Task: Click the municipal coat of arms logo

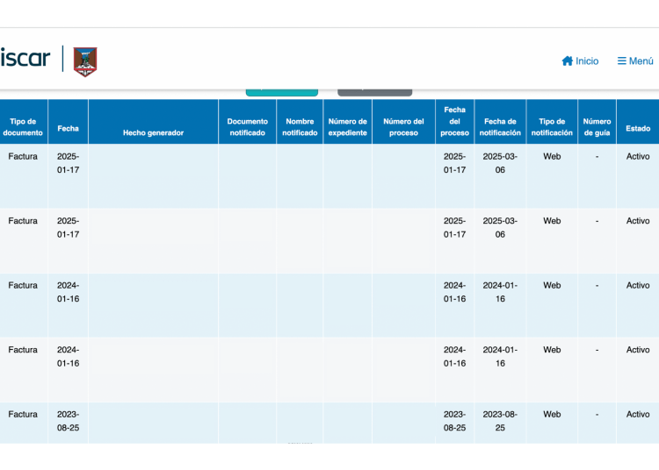Action: pos(85,61)
